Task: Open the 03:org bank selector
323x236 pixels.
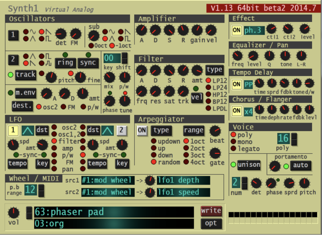Action: pos(113,223)
